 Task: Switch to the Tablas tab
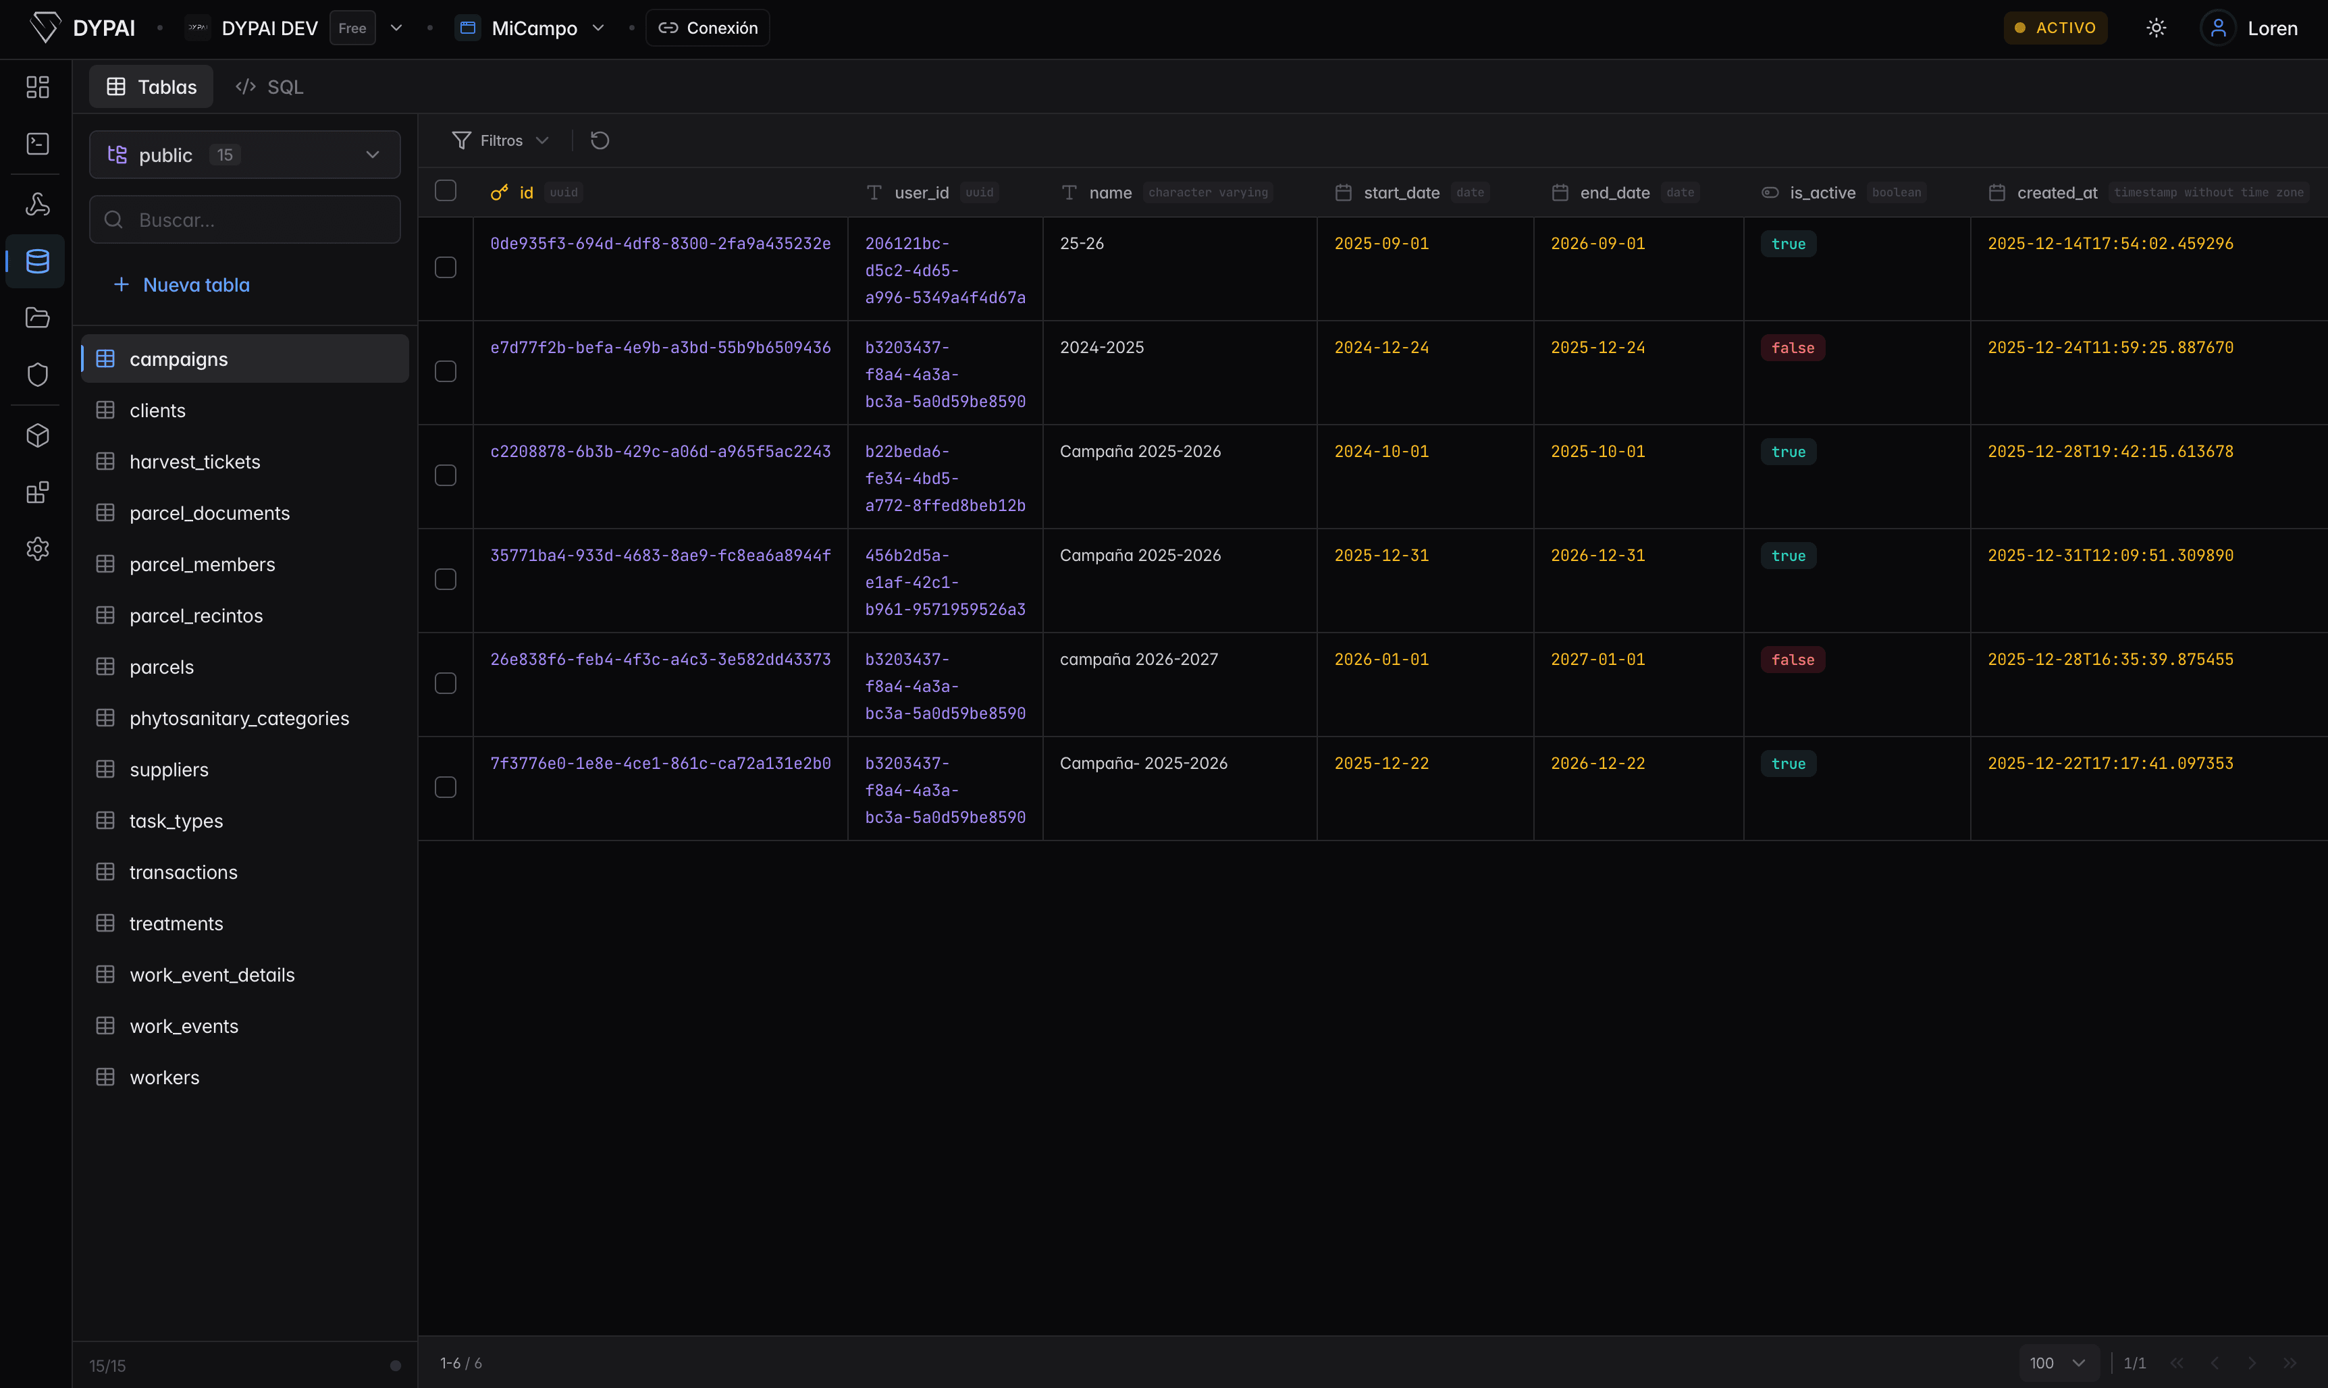coord(151,87)
